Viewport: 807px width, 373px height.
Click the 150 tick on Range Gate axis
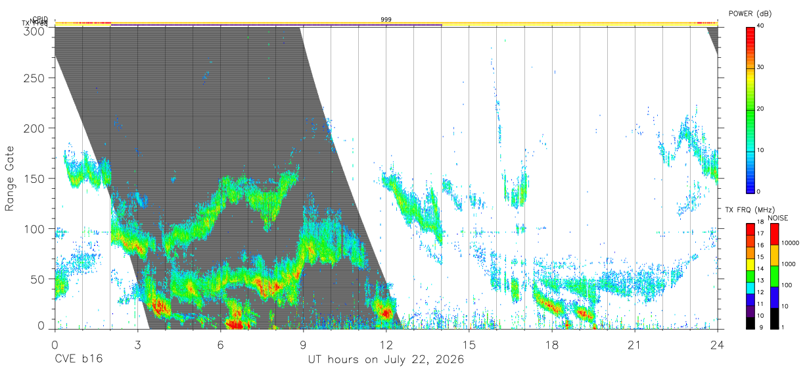tap(35, 178)
